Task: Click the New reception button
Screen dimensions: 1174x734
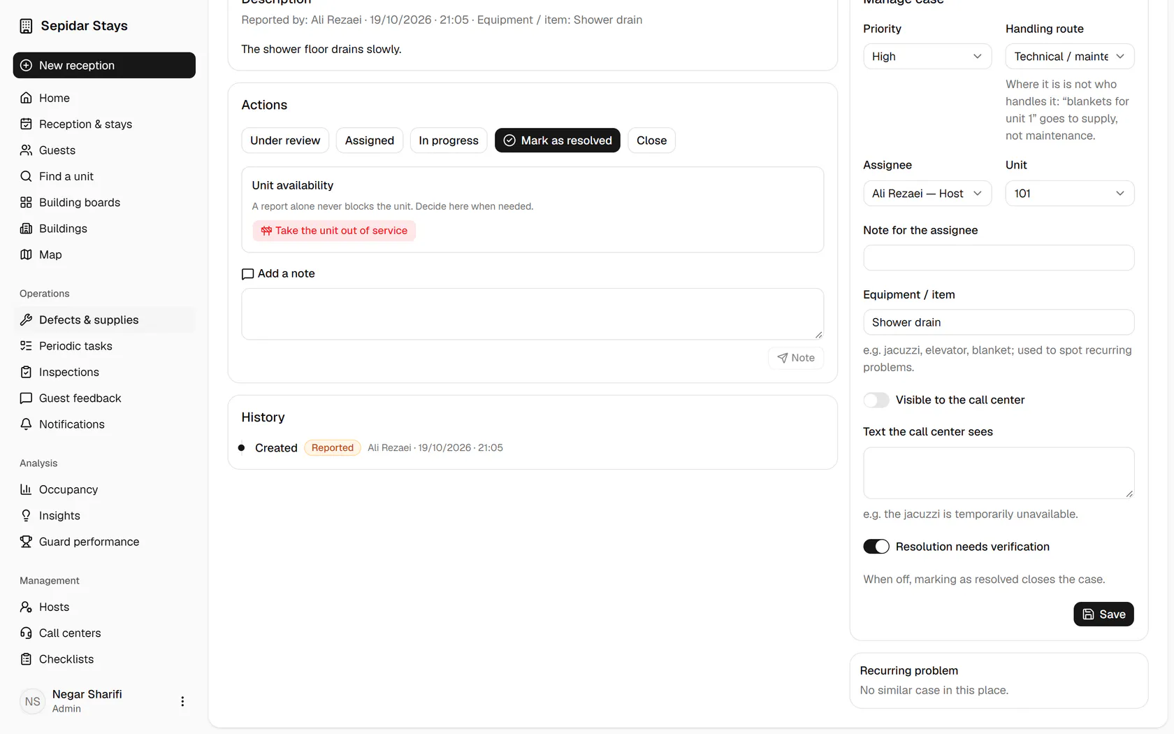Action: [x=104, y=65]
